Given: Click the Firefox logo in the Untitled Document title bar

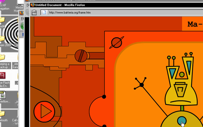Looking at the screenshot, I should coord(32,5).
